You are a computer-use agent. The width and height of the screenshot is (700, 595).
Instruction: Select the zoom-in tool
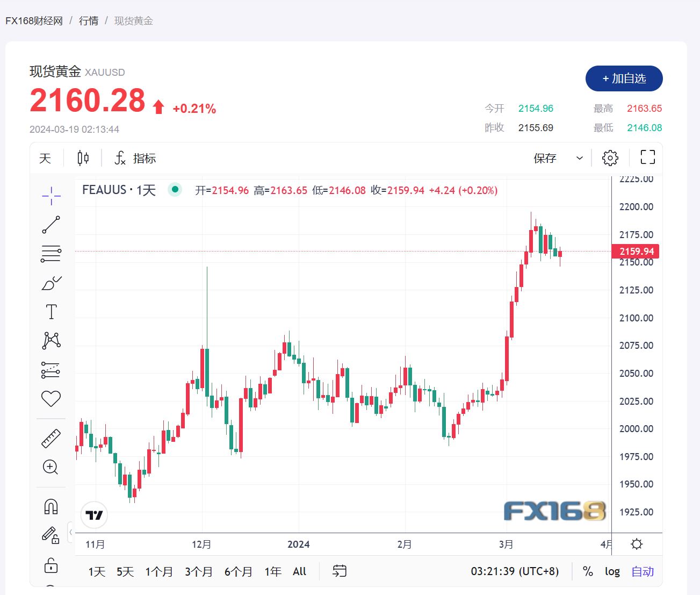pyautogui.click(x=50, y=468)
